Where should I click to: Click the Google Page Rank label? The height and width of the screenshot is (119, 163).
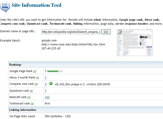point(21,71)
